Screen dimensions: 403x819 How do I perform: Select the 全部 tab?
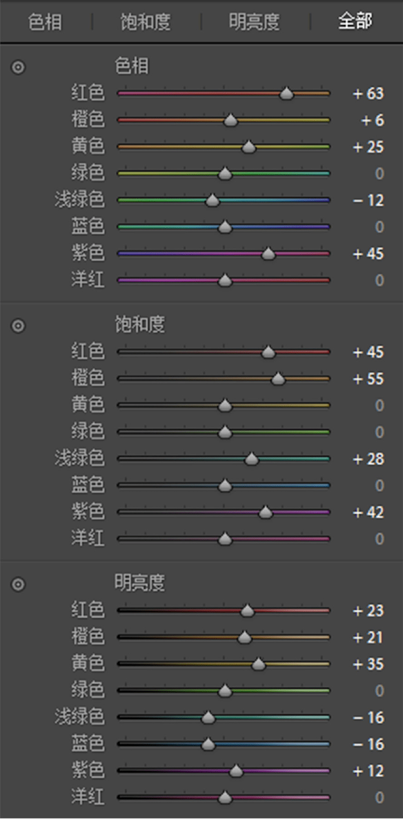coord(354,21)
